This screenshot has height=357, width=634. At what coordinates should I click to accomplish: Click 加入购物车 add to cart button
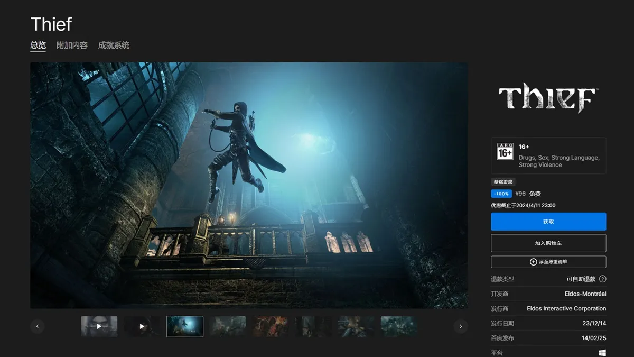coord(548,243)
